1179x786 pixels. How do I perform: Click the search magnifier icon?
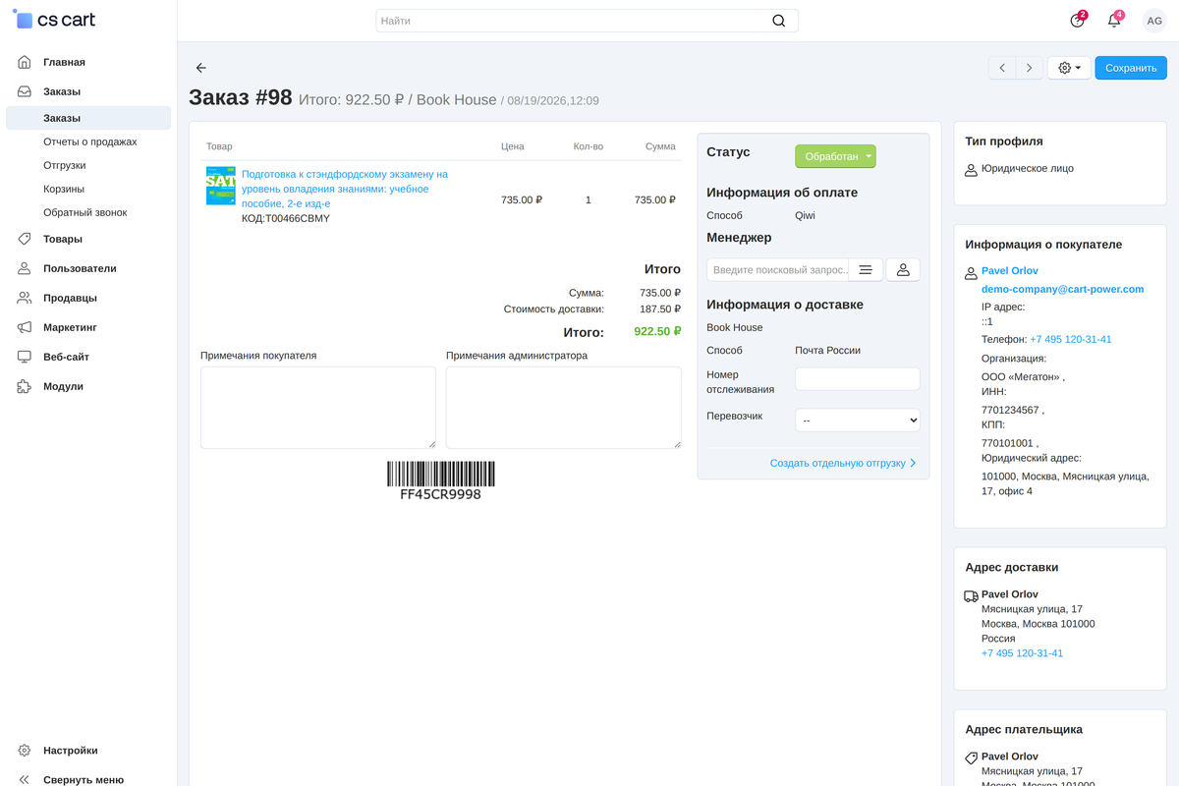click(779, 21)
